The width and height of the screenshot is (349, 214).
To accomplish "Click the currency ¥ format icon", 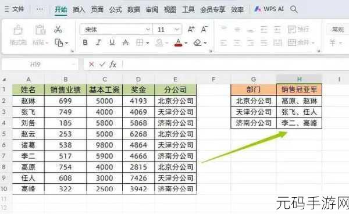I will (x=333, y=42).
